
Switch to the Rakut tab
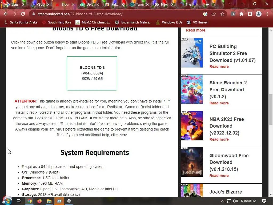click(115, 5)
